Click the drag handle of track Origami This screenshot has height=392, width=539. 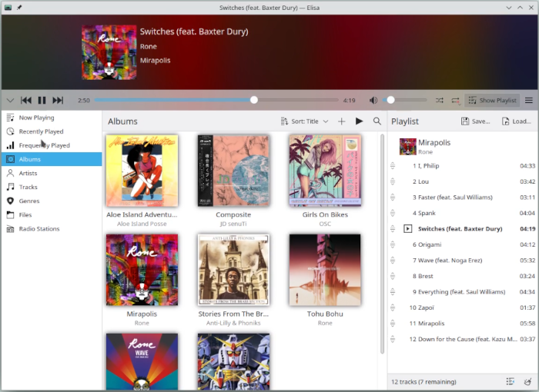pyautogui.click(x=393, y=245)
